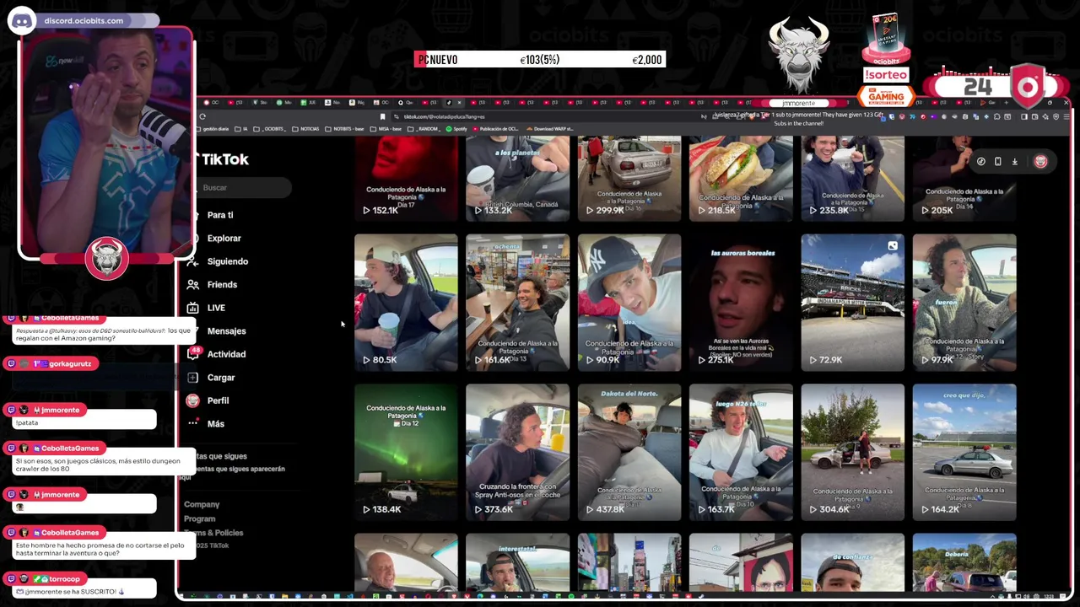Click the download arrow icon in floating bar
Viewport: 1080px width, 607px height.
(1015, 161)
